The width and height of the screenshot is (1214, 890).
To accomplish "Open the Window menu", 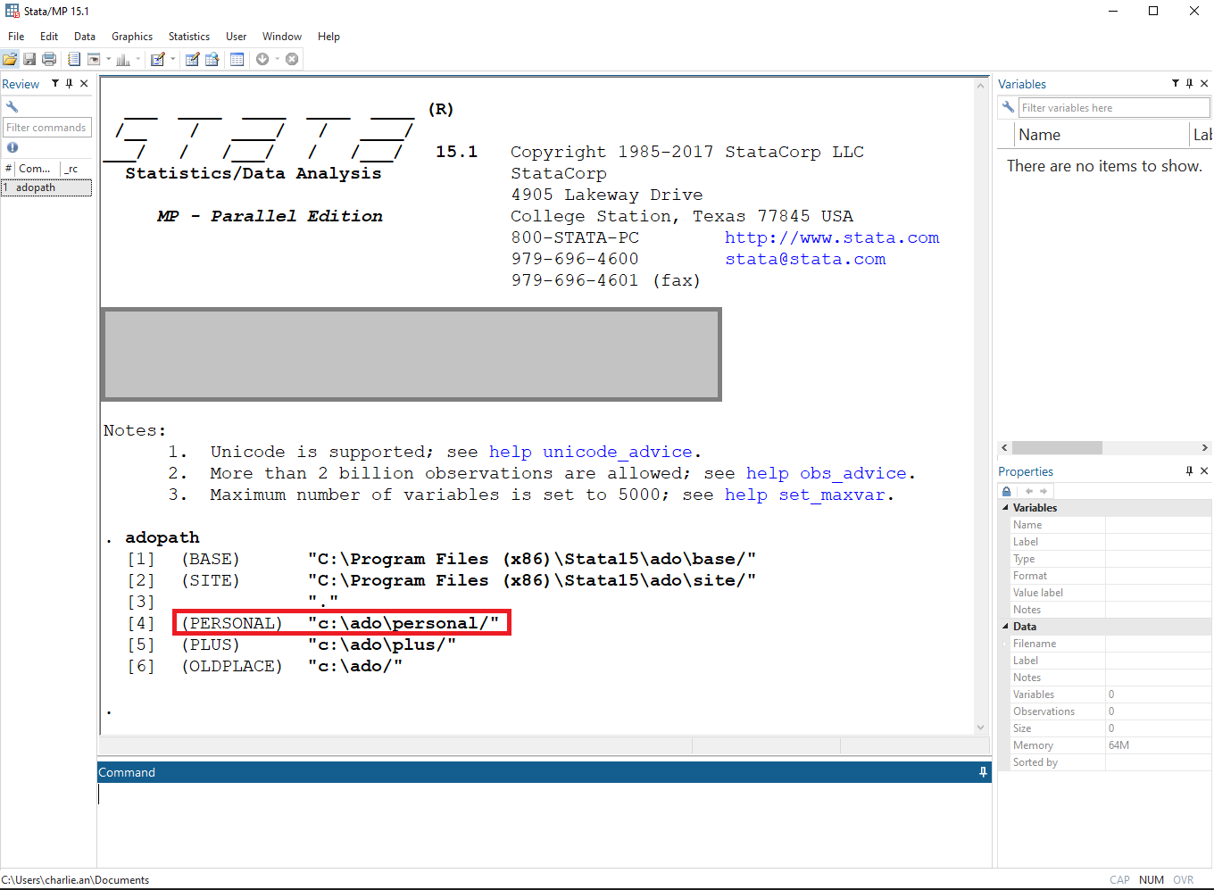I will [x=282, y=37].
